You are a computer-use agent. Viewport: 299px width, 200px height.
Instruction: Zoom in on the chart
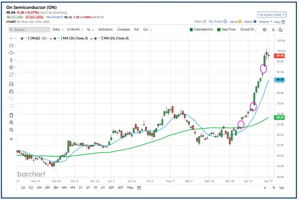[11, 123]
